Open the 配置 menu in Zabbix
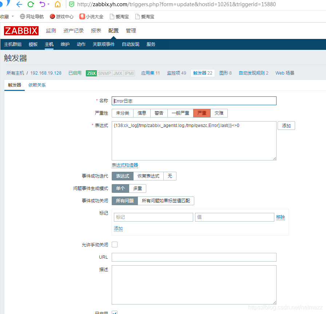The width and height of the screenshot is (326, 314). (113, 31)
